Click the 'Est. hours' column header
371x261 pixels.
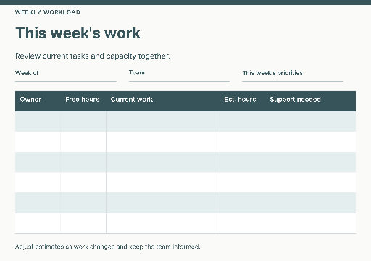tap(240, 100)
